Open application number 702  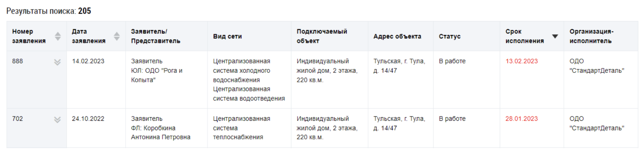click(x=18, y=119)
